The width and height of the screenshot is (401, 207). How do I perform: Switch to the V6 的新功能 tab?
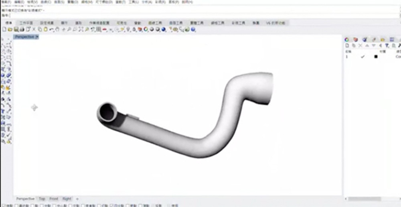pos(276,23)
